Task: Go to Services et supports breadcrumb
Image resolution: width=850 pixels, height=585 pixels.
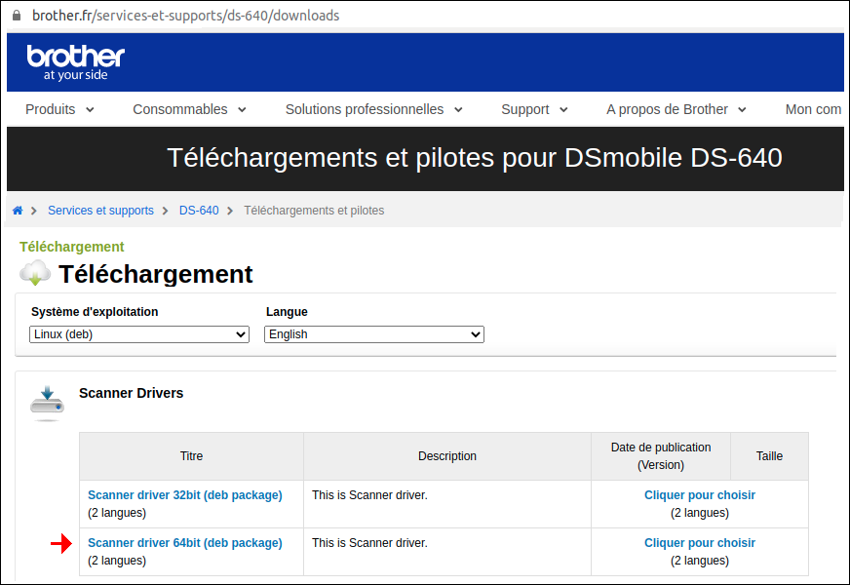Action: 100,211
